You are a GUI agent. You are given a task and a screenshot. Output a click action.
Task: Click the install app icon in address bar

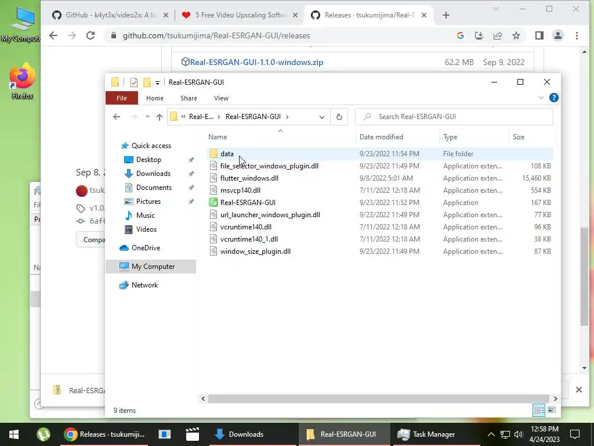click(479, 35)
